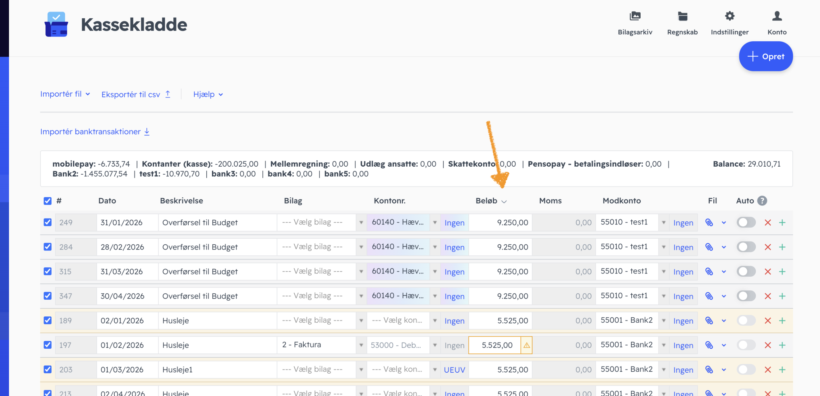Screen dimensions: 820x396
Task: Add a line after row 203
Action: [x=782, y=370]
